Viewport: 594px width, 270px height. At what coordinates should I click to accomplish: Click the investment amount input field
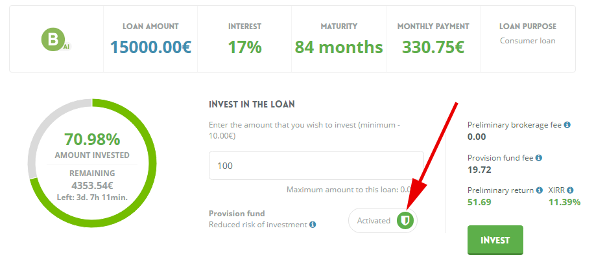click(316, 166)
